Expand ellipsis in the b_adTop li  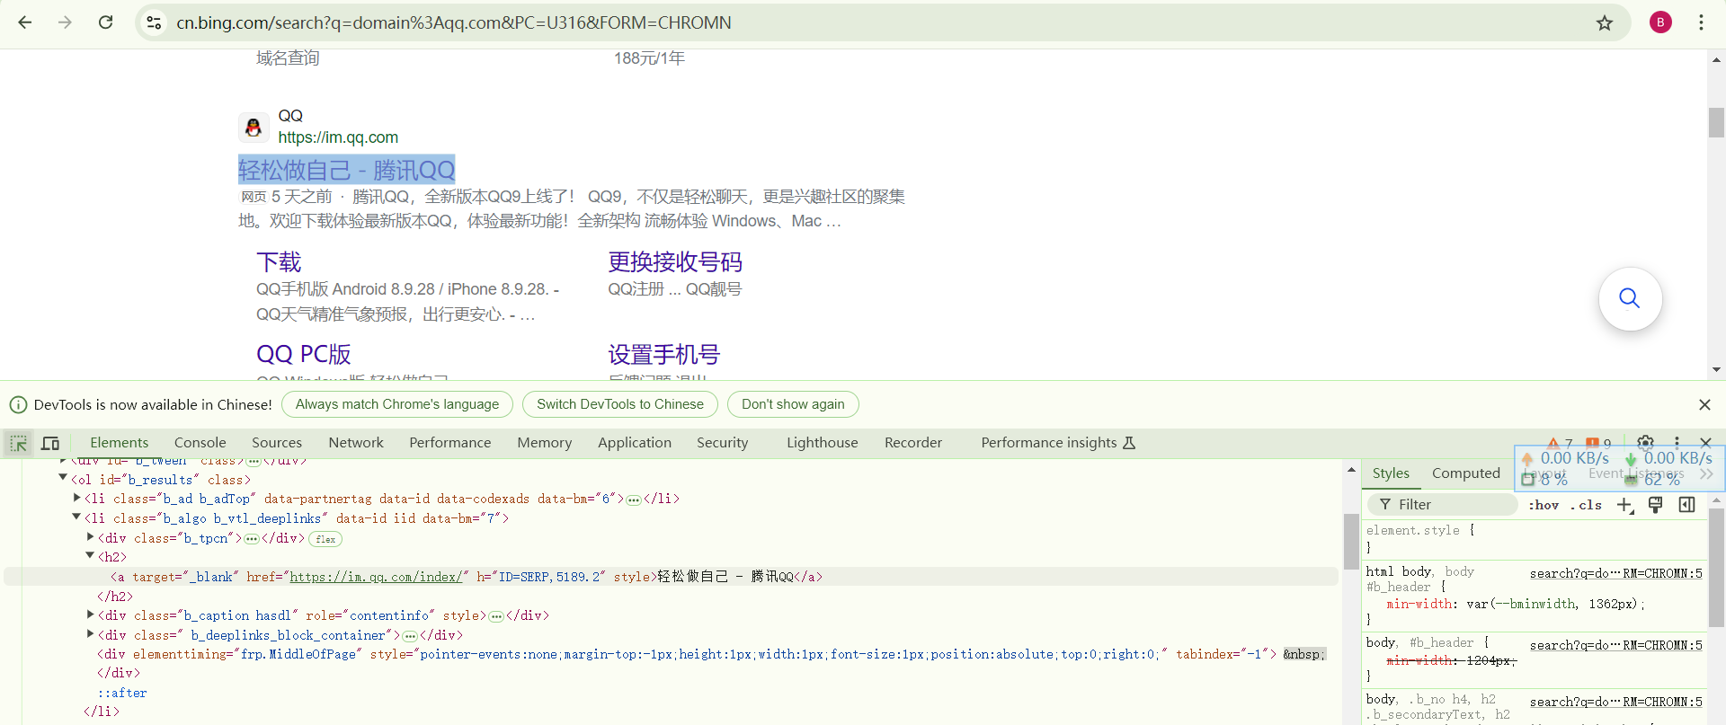(x=634, y=500)
